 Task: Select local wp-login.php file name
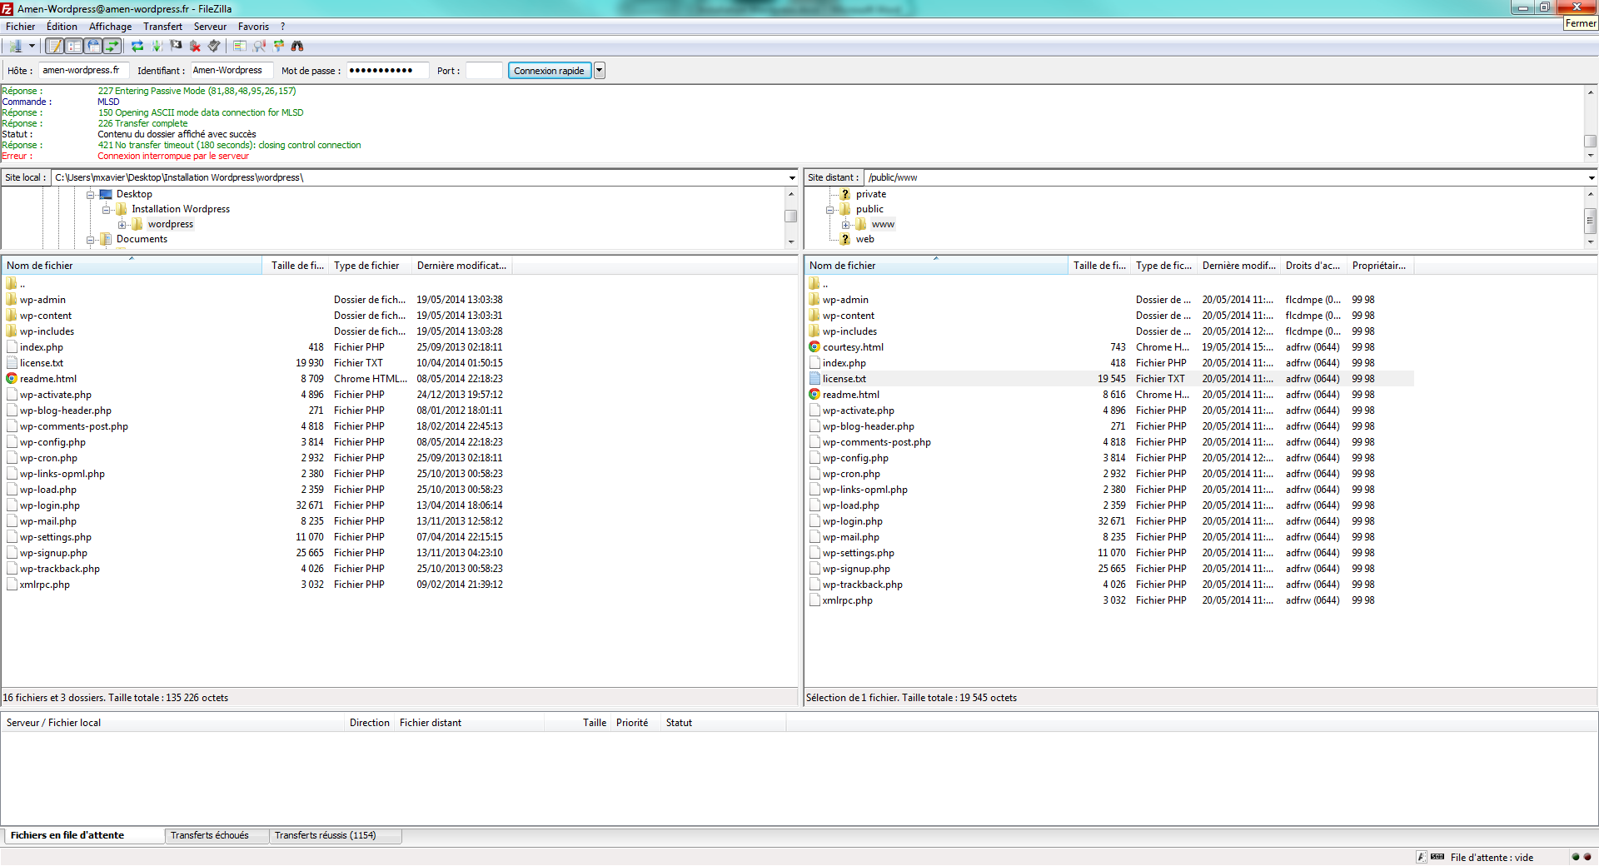point(50,505)
